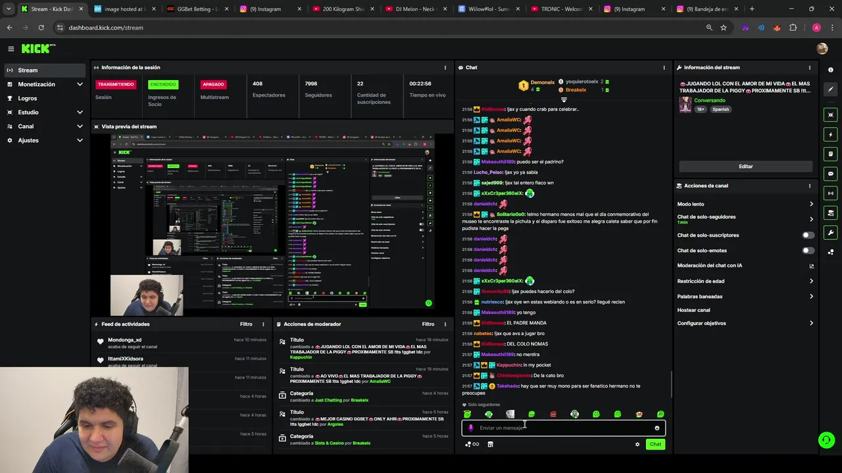This screenshot has width=842, height=473.
Task: Open Restricción de edad options
Action: click(x=745, y=281)
